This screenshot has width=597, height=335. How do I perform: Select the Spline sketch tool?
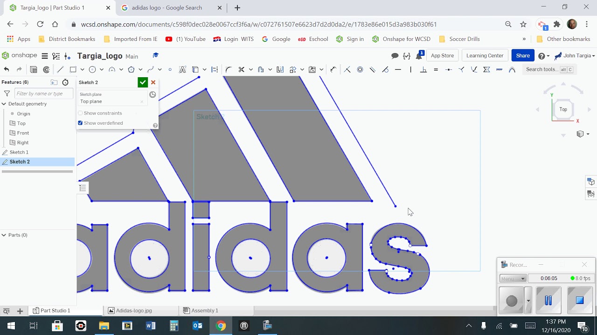151,69
